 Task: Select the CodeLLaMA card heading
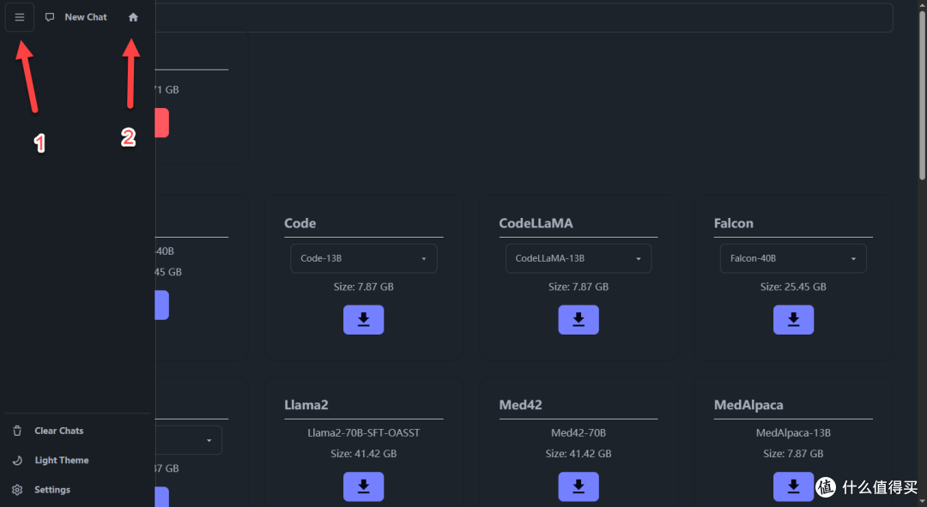click(536, 223)
